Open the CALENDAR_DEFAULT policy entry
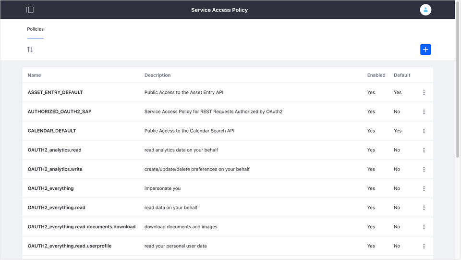 pyautogui.click(x=52, y=131)
